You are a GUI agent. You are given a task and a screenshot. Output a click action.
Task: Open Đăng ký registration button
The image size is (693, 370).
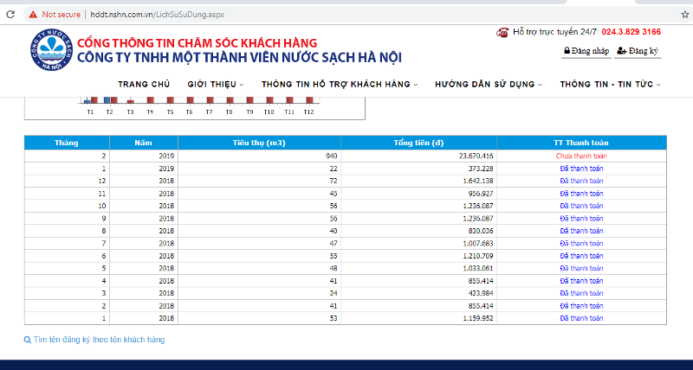pos(638,52)
